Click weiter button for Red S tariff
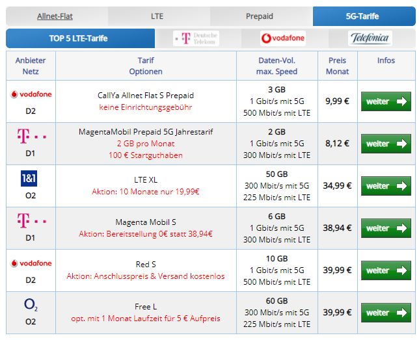 click(x=386, y=270)
